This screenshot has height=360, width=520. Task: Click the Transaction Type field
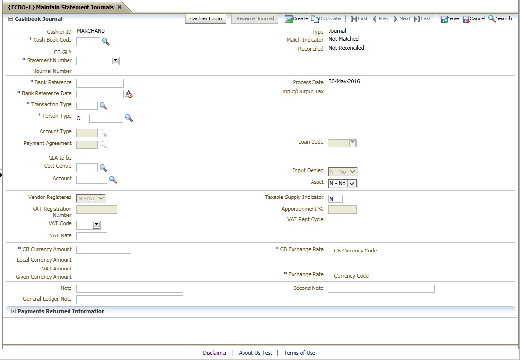coord(87,106)
